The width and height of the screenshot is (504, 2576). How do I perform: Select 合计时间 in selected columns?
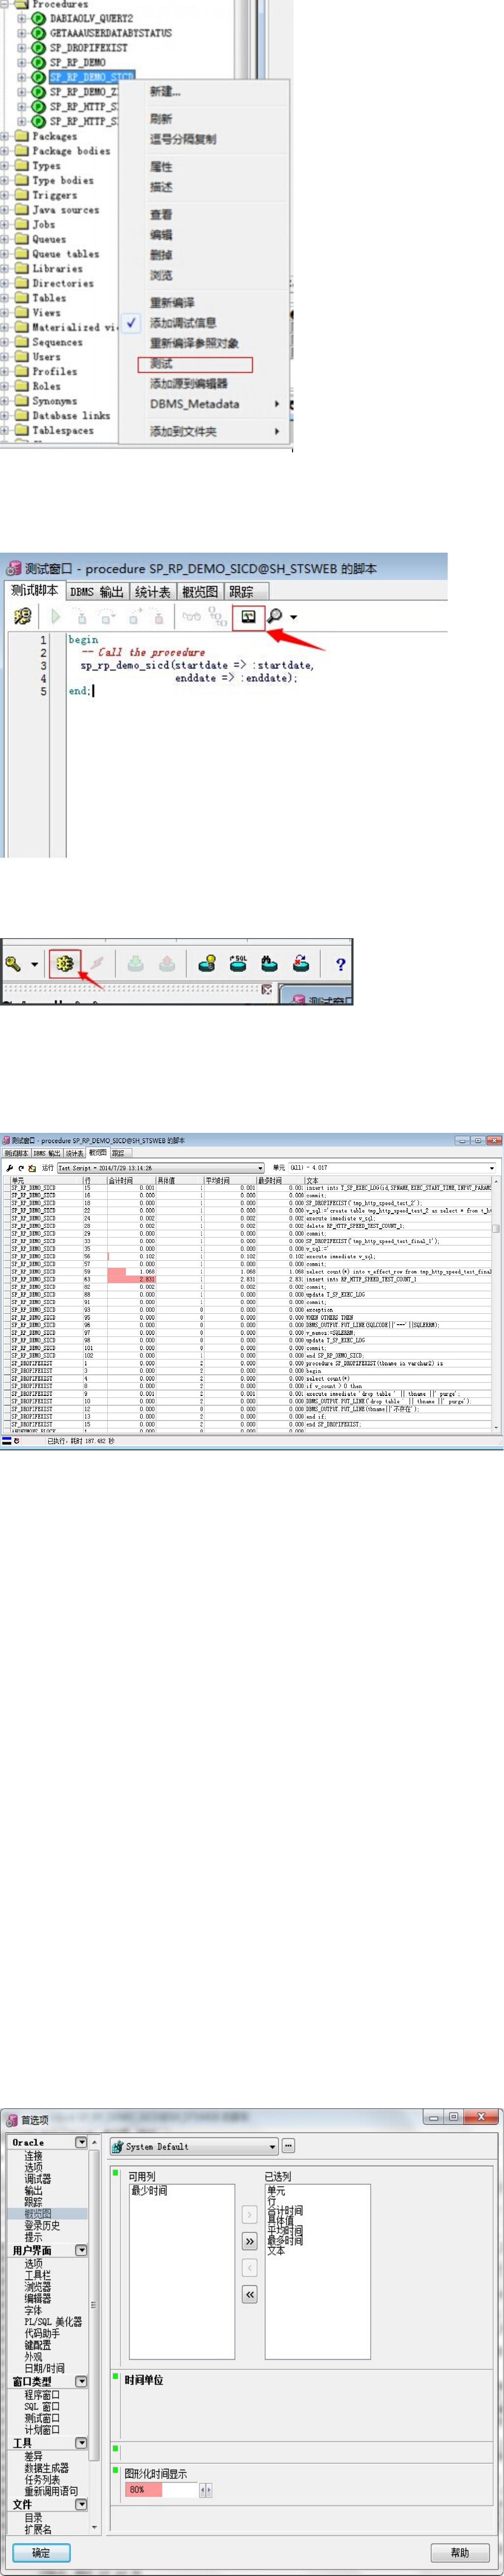click(284, 2211)
